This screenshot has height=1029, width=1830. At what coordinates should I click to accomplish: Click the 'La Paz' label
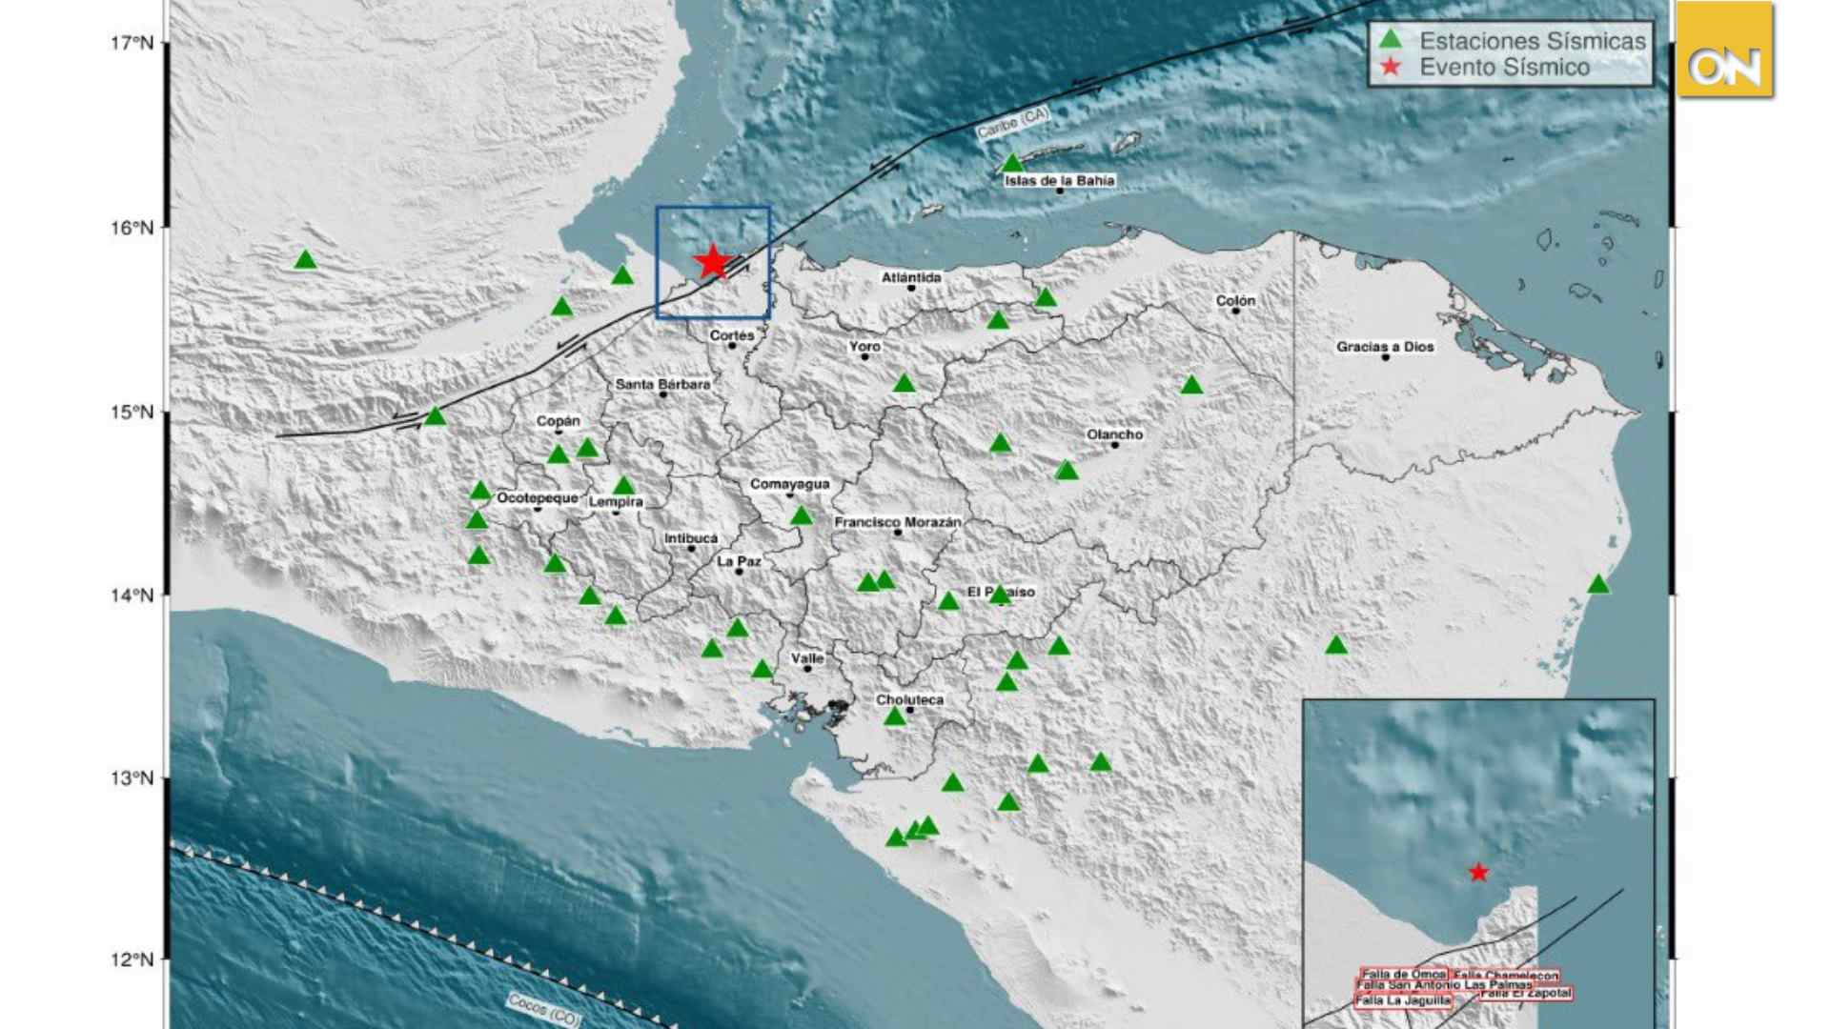(x=739, y=562)
